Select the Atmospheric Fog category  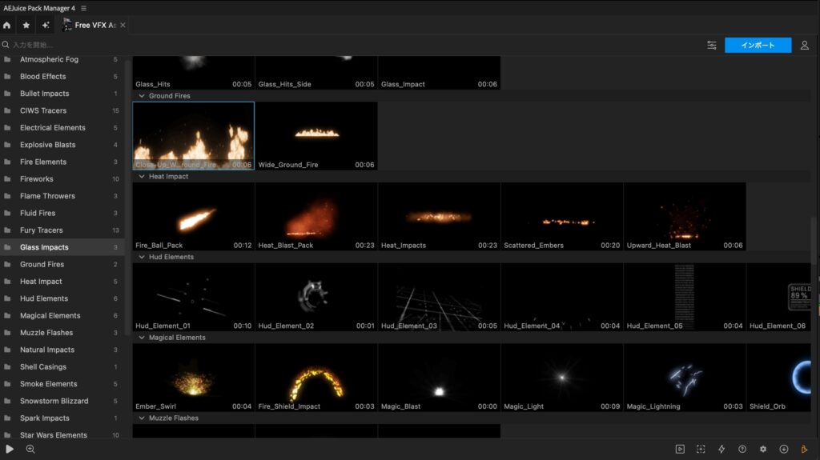coord(62,59)
